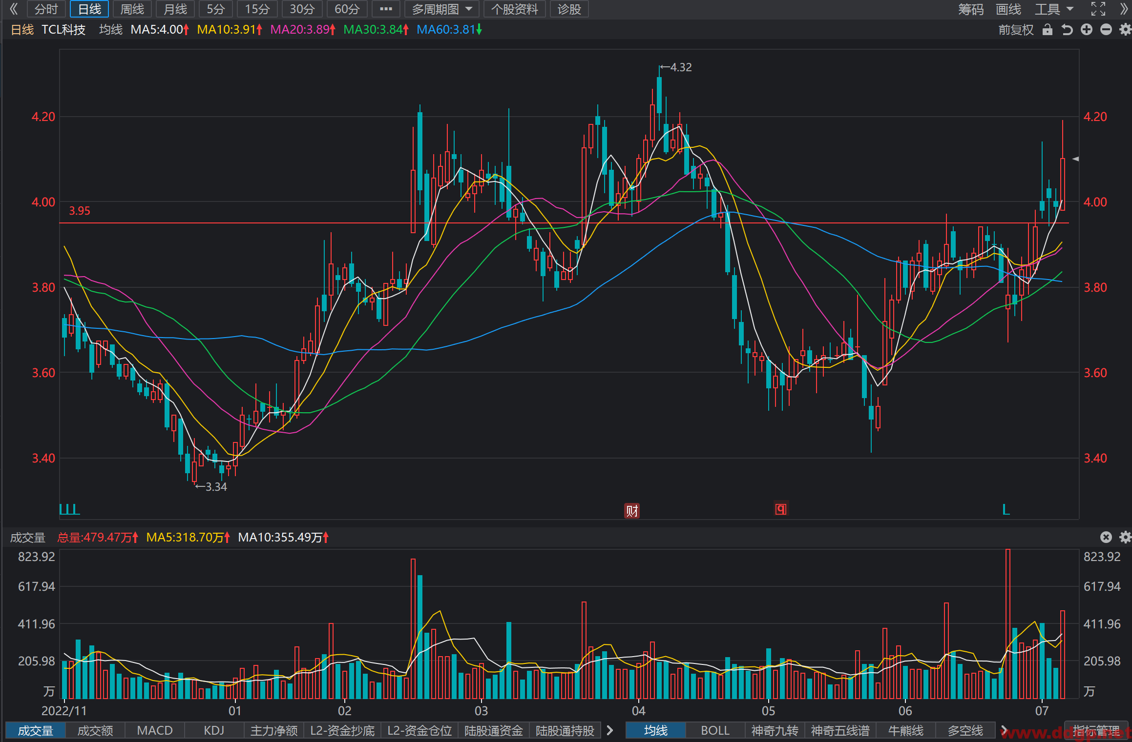This screenshot has width=1132, height=742.
Task: Click the 财 financial report marker
Action: click(632, 511)
